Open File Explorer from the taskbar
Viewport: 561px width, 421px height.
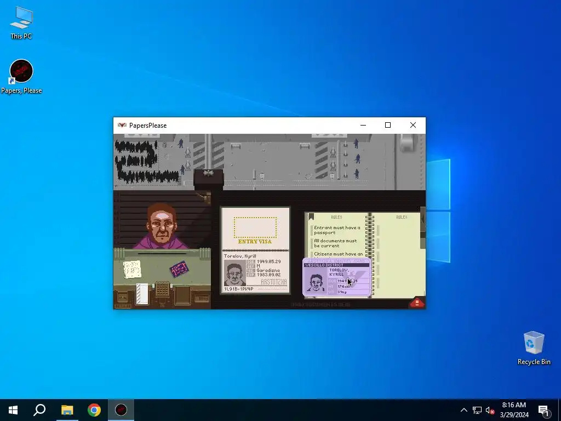coord(67,410)
